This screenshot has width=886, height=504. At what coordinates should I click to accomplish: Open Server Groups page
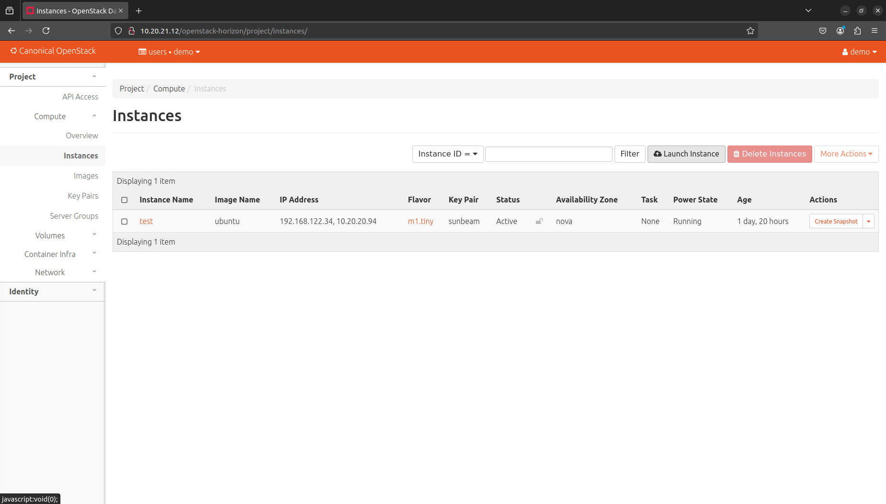(74, 216)
